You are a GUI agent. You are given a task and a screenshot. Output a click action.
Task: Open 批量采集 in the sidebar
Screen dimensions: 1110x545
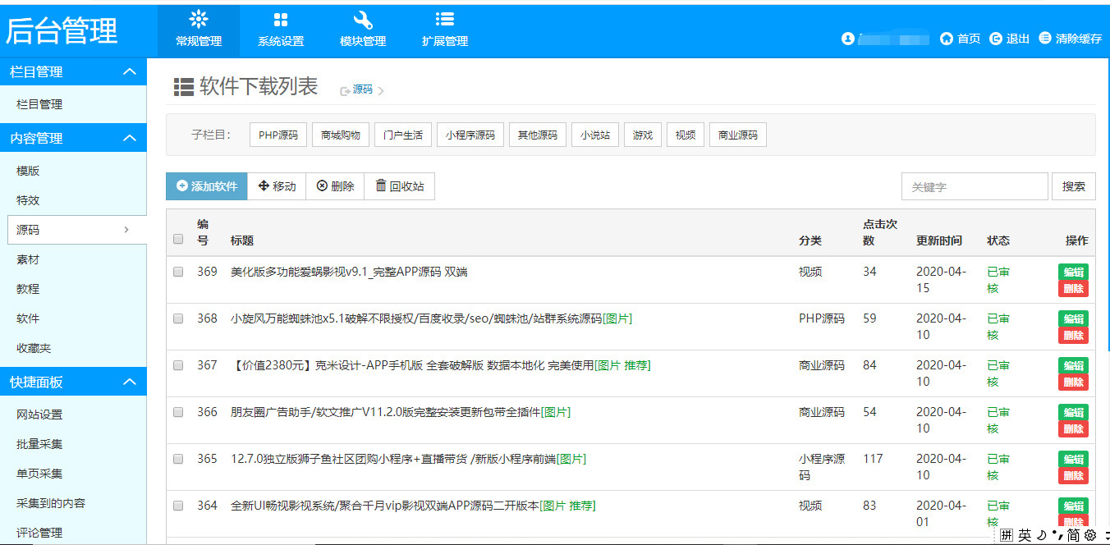(39, 444)
